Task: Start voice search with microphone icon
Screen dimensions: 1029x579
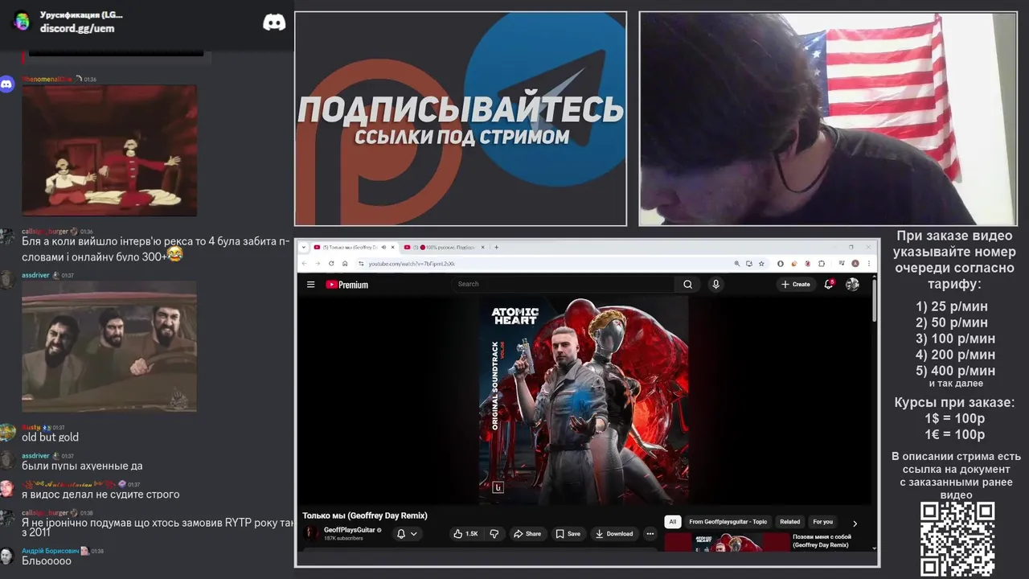Action: point(715,284)
